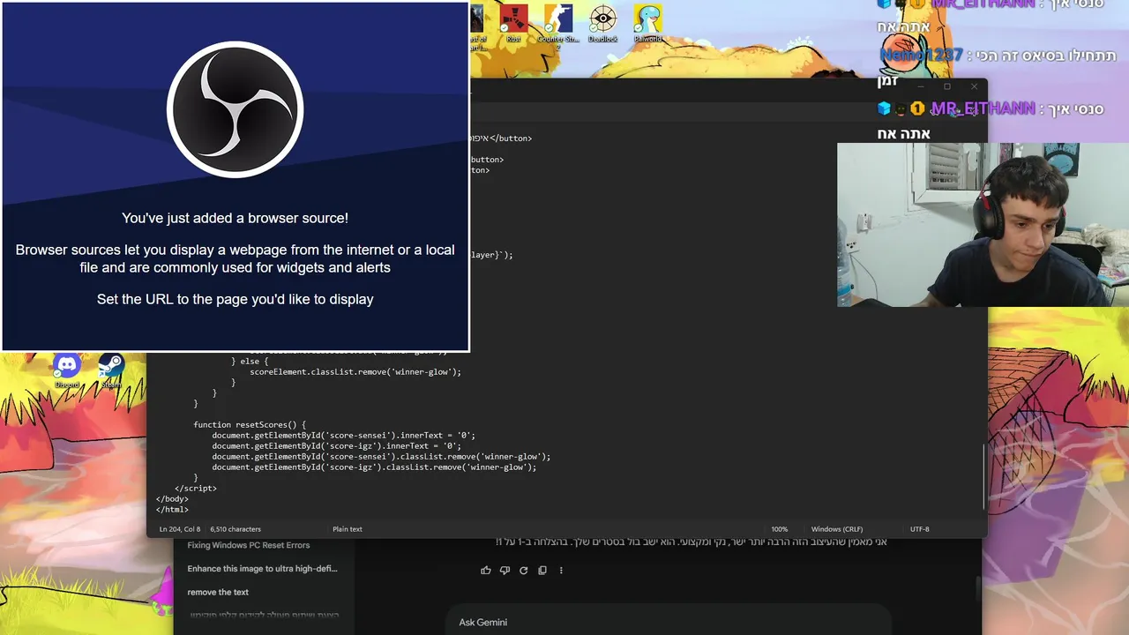
Task: Click the thumbs up icon in Gemini
Action: coord(486,571)
